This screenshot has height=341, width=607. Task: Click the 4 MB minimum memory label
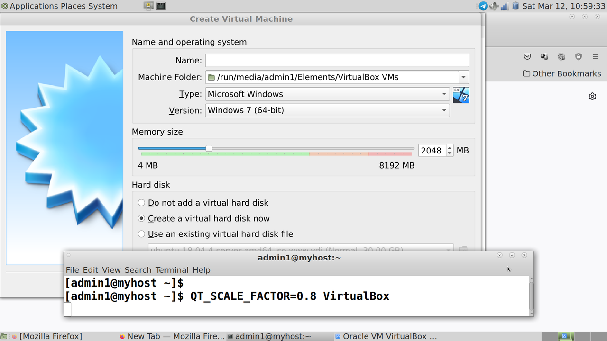pyautogui.click(x=148, y=165)
